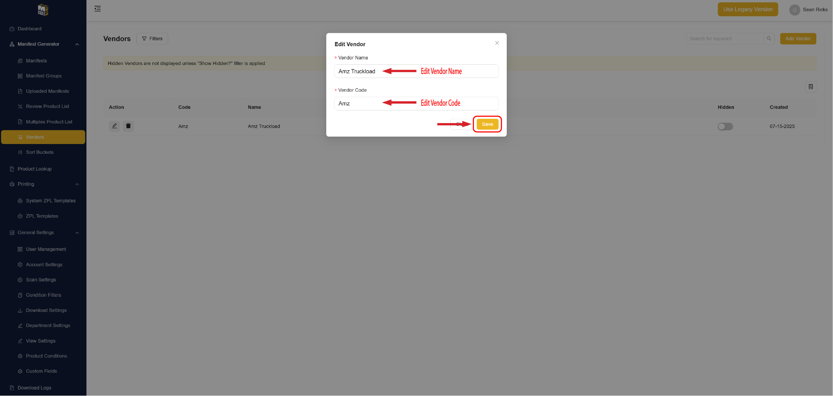Switch using the Use Legacy Version button
833x396 pixels.
(748, 9)
